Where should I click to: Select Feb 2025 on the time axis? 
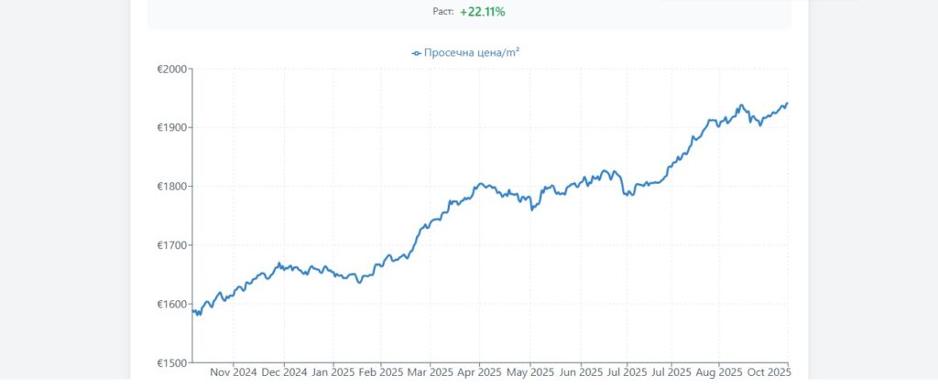381,373
